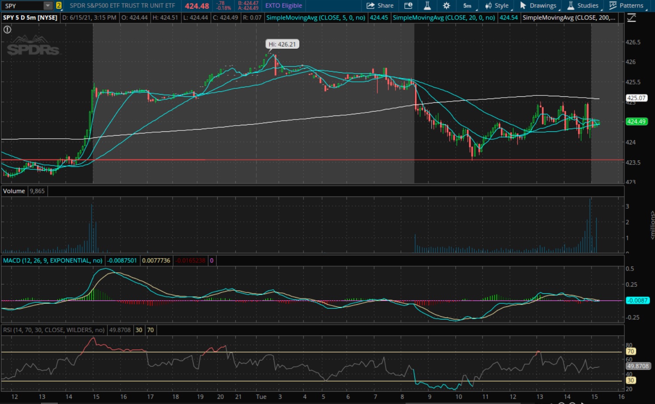Click the chart scale icon above price axis
Viewport: 655px width, 404px height.
point(631,18)
